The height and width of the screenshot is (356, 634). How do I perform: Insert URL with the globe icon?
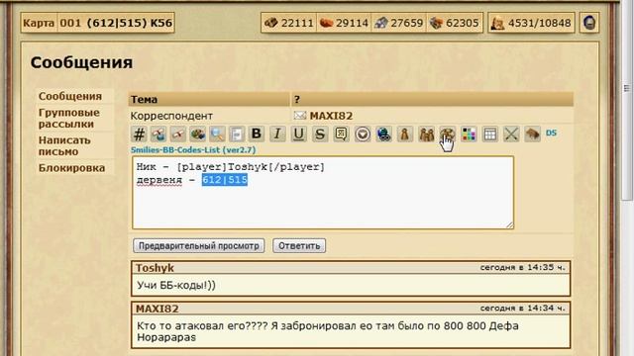tap(383, 134)
